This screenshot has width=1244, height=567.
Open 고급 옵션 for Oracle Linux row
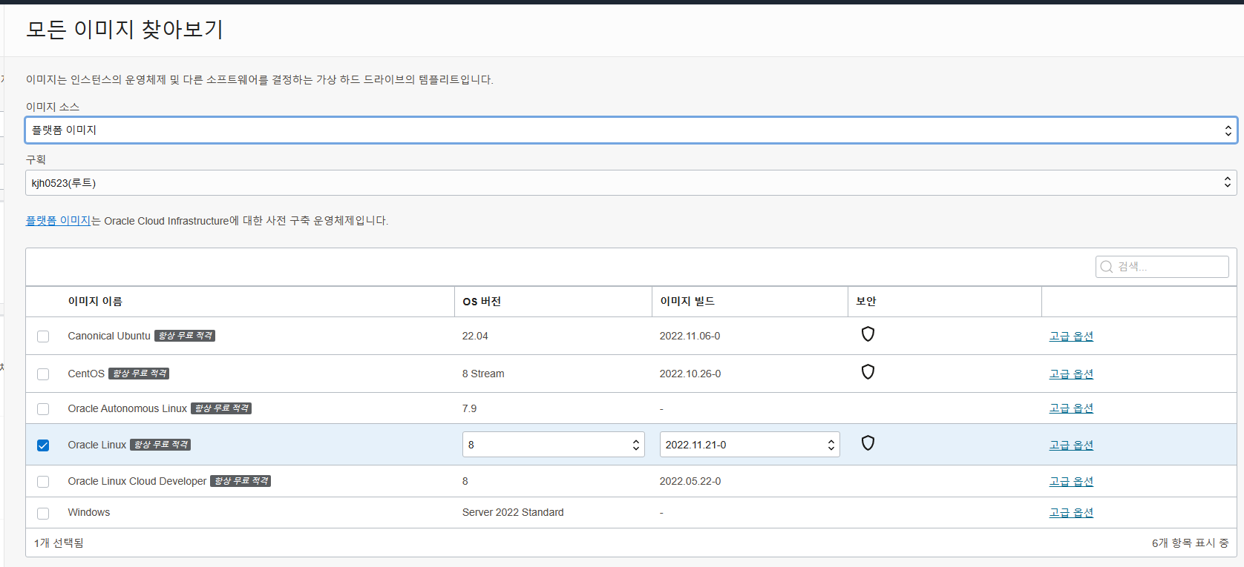(x=1071, y=445)
